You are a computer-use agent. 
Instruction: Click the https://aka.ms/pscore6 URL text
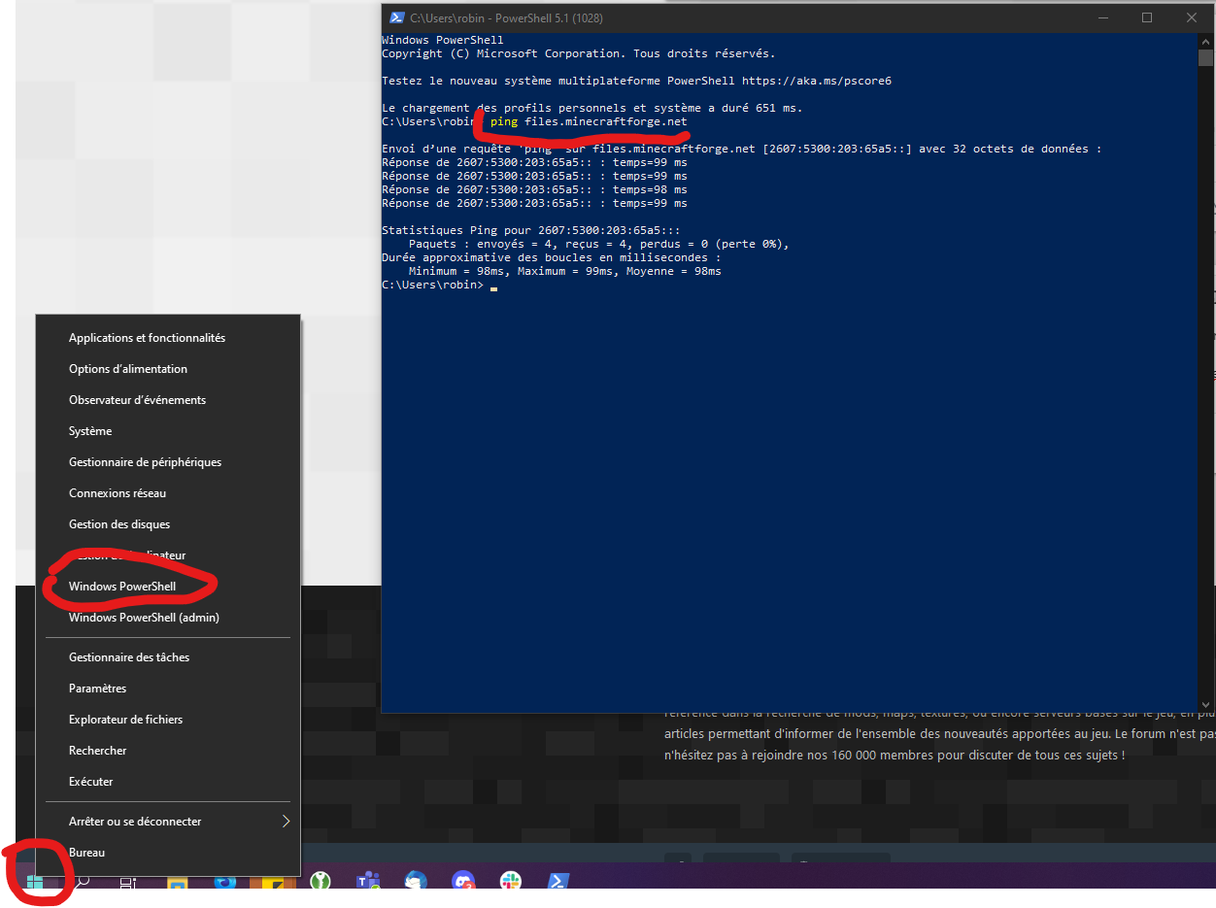[x=817, y=81]
